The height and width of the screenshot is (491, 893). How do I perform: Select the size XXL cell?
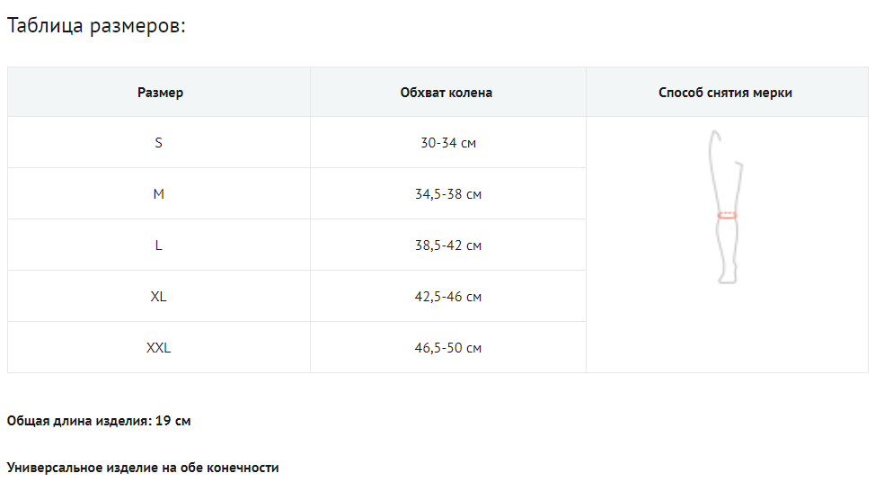[x=159, y=348]
